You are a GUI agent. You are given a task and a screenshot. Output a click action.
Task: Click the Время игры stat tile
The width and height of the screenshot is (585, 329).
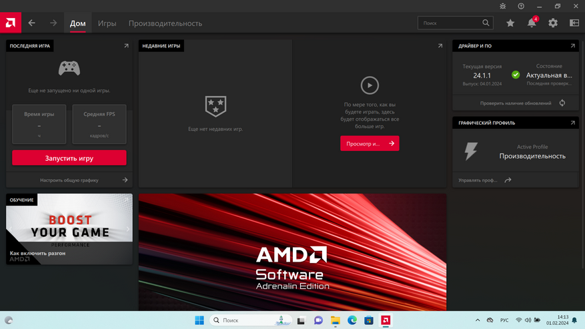[x=39, y=124]
